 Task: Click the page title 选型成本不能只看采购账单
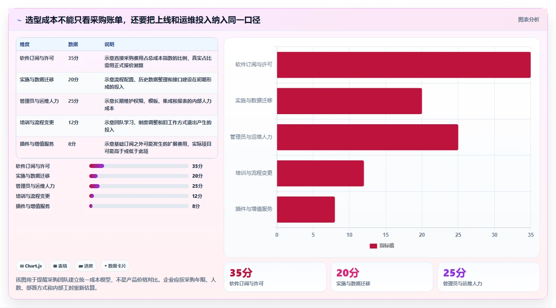(143, 20)
